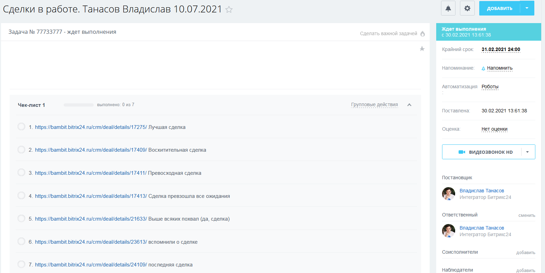The height and width of the screenshot is (273, 545).
Task: Click сменить next to Ответственный
Action: pos(527,215)
